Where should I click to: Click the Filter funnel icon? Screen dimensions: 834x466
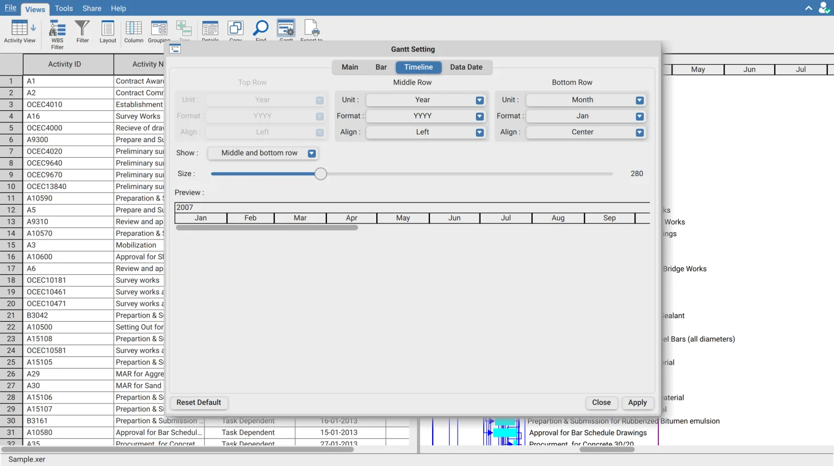coord(82,32)
